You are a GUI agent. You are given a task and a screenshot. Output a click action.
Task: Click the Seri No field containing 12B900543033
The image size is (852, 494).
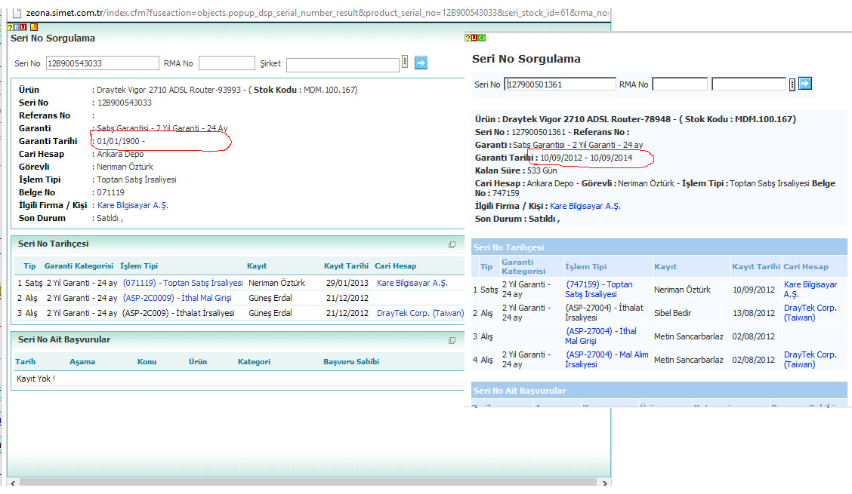tap(102, 63)
